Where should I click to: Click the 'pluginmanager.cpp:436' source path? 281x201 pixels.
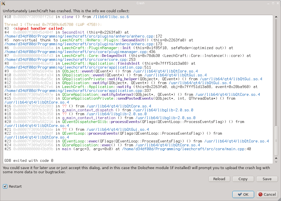80,52
